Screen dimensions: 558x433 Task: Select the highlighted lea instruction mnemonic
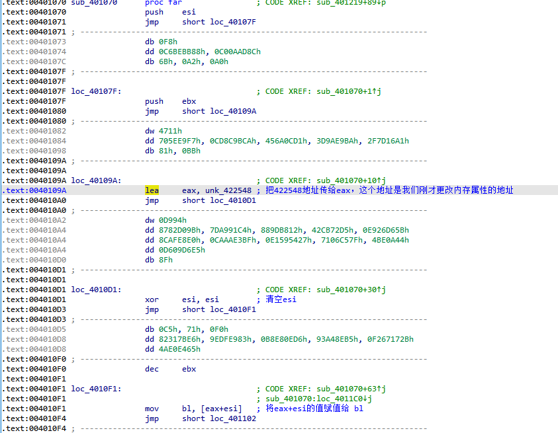pos(152,190)
